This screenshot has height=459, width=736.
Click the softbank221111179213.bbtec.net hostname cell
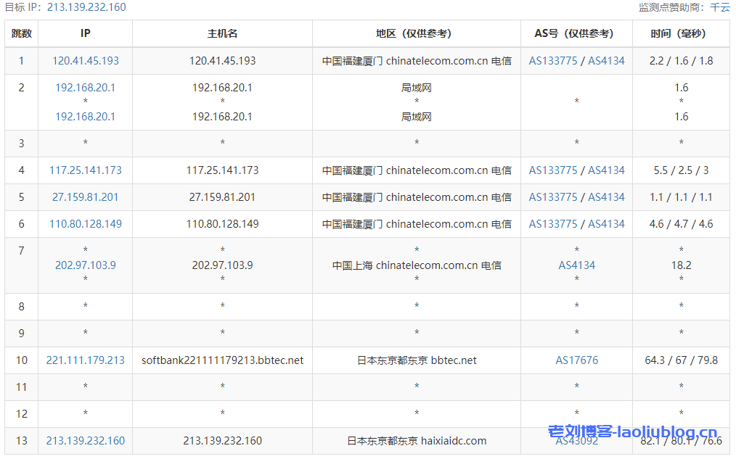pyautogui.click(x=222, y=360)
